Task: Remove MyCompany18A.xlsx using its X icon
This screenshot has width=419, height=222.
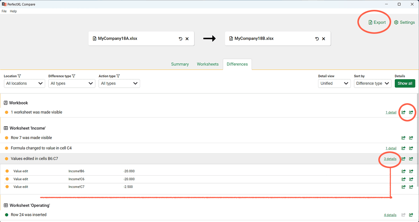Action: click(x=187, y=38)
